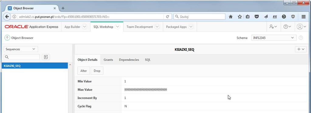
Task: Open the administration user-gear menu
Action: 273,27
